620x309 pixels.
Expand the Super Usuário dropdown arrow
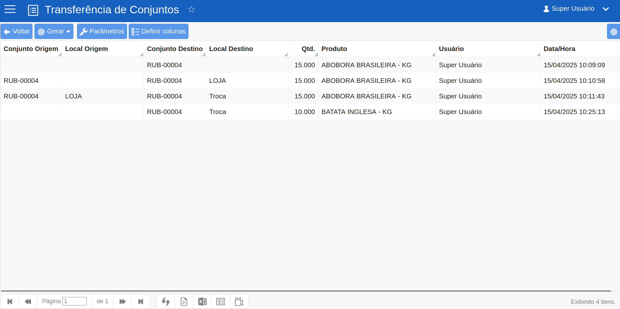click(606, 9)
